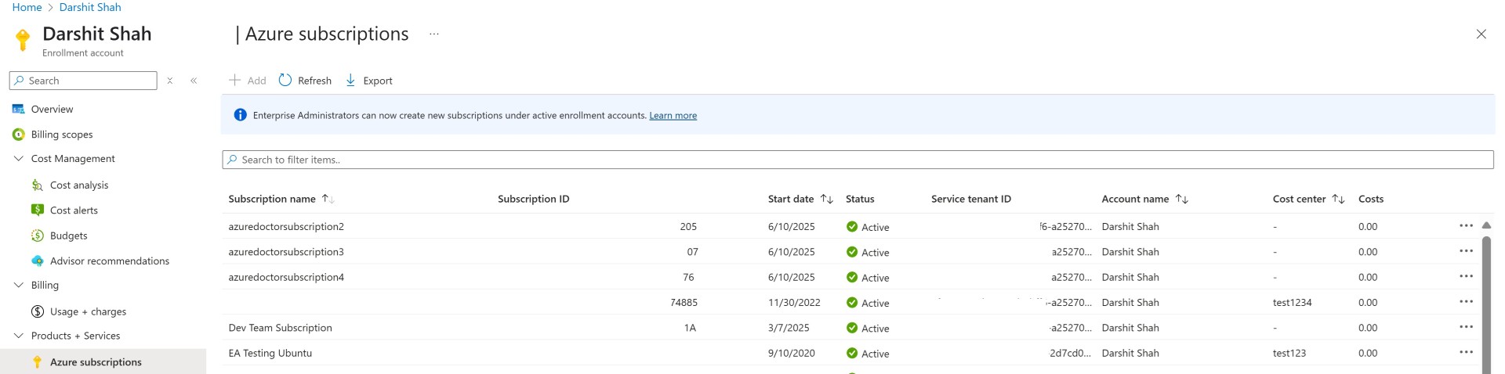The height and width of the screenshot is (374, 1505).
Task: Refresh the subscriptions list
Action: pos(305,81)
